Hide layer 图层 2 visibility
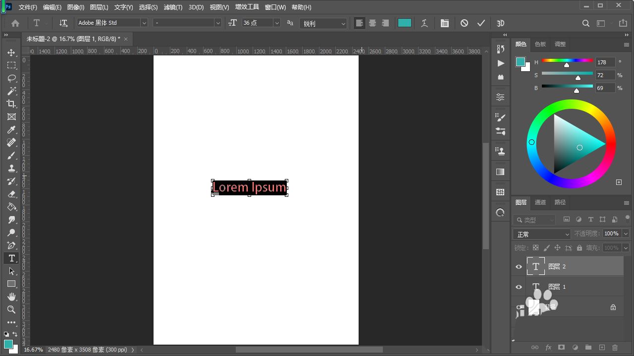Screen dimensions: 634x356 519,267
